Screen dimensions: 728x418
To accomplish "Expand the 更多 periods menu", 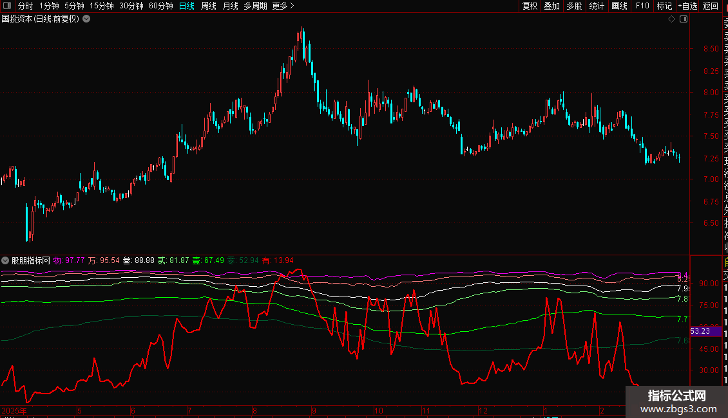I will coord(283,6).
